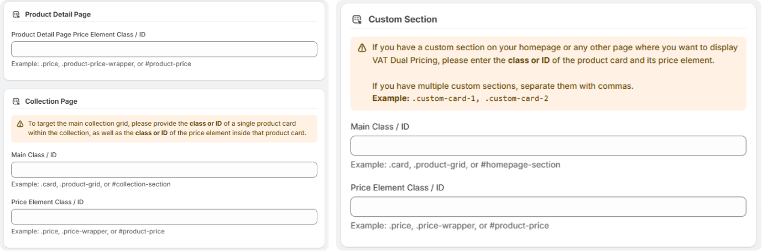Click the warning icon in Custom Section notice
The width and height of the screenshot is (762, 251).
click(x=362, y=48)
